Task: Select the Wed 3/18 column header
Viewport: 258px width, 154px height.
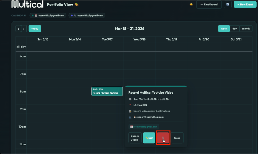Action: point(139,39)
